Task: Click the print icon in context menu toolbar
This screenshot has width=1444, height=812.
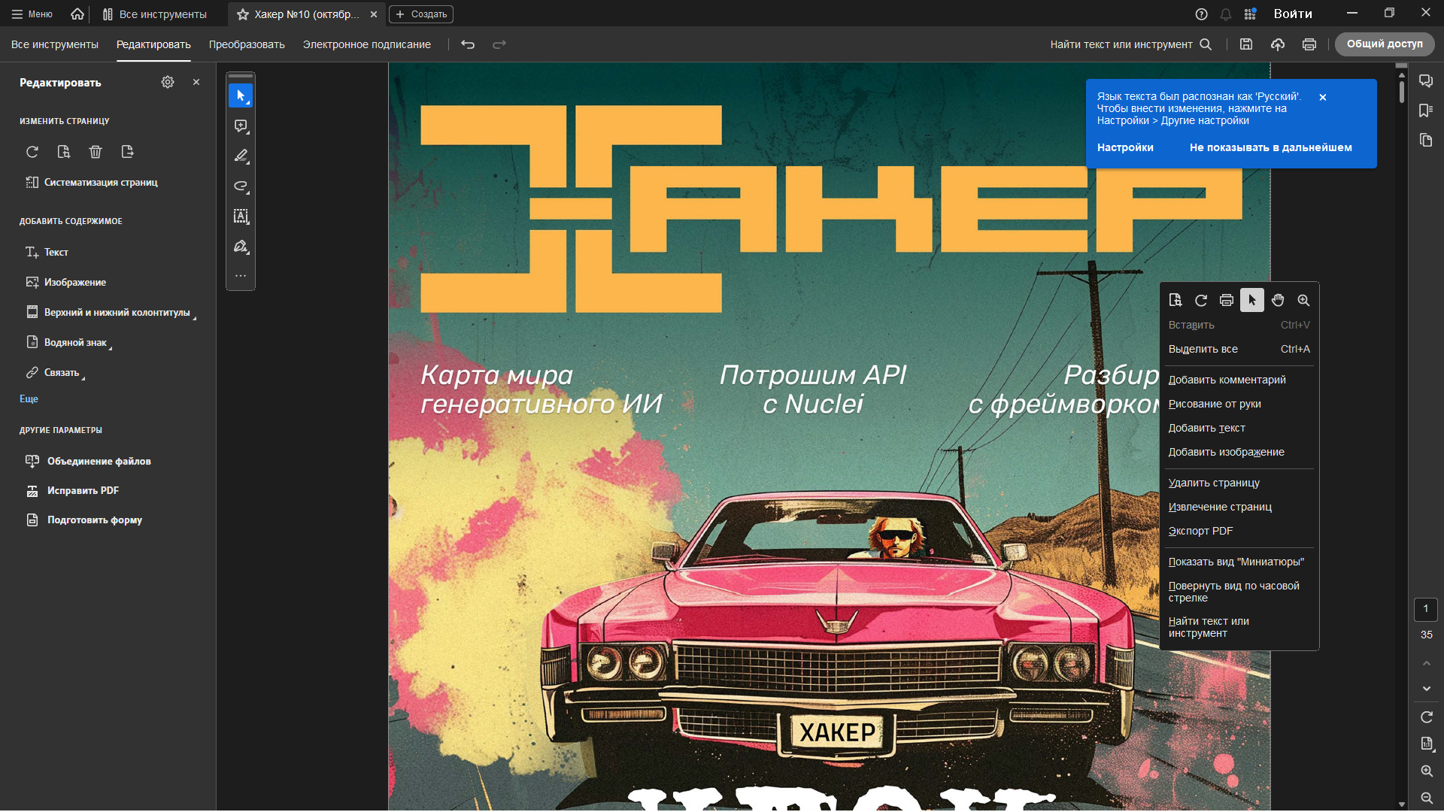Action: [x=1227, y=300]
